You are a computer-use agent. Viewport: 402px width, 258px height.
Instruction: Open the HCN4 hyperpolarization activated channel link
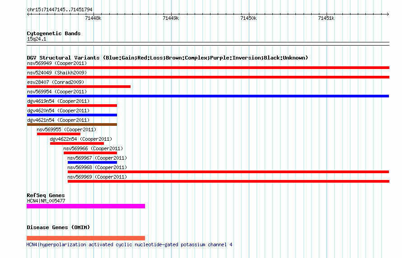tap(130, 244)
